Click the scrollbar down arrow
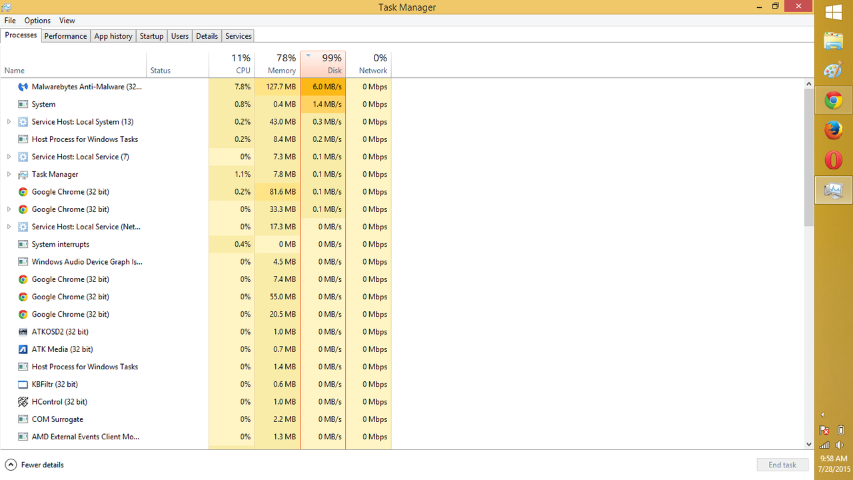 pos(809,443)
